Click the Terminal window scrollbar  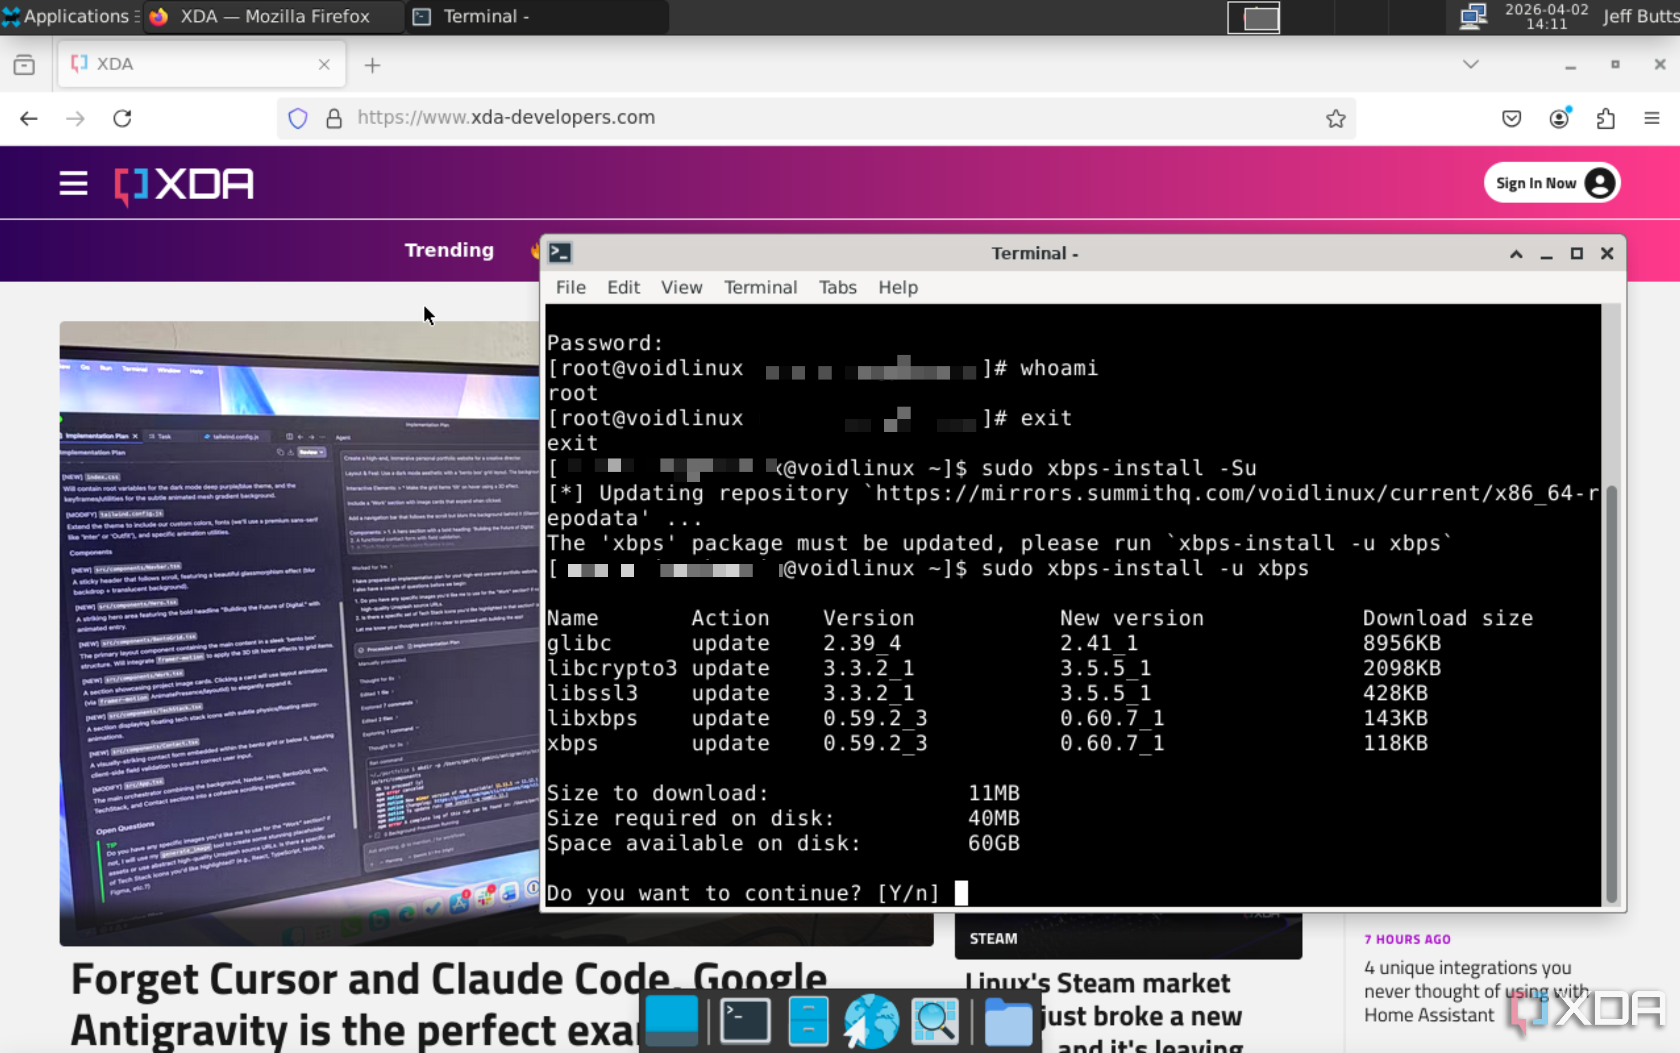tap(1611, 694)
